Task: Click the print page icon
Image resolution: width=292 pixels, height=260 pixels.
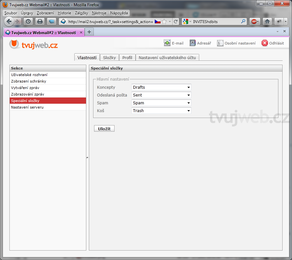Action: [40, 21]
